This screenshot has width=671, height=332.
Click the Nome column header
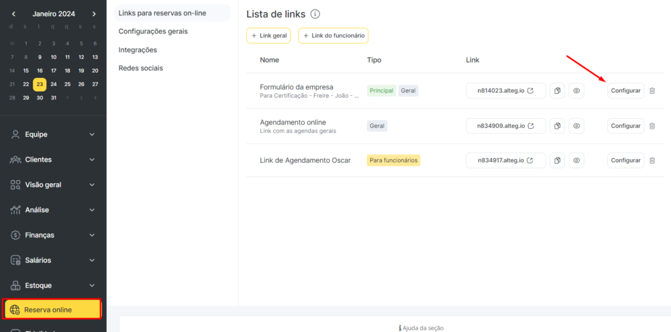click(x=270, y=60)
